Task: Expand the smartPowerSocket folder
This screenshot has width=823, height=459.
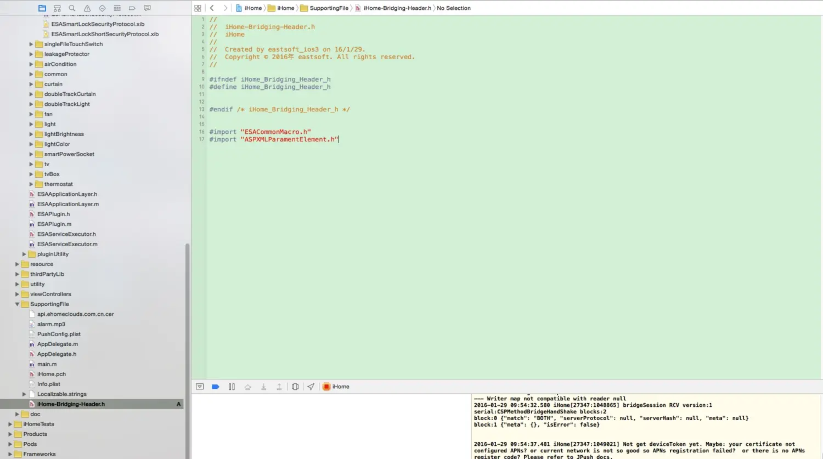Action: coord(31,154)
